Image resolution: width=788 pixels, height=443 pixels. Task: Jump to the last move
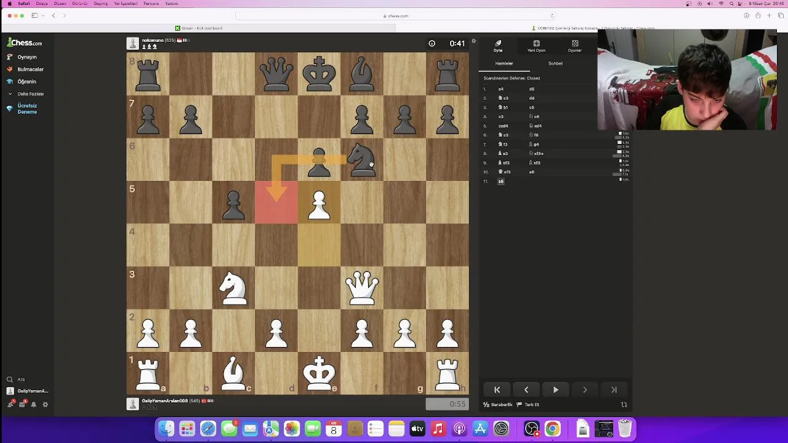pyautogui.click(x=614, y=389)
